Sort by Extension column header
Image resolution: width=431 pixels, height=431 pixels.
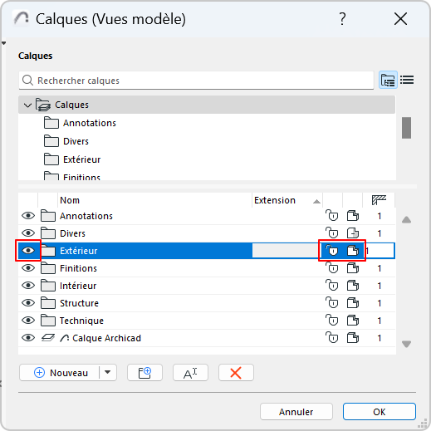pyautogui.click(x=287, y=200)
